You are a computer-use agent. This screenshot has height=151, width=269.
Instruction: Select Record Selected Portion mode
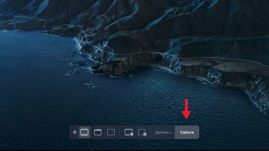142,133
